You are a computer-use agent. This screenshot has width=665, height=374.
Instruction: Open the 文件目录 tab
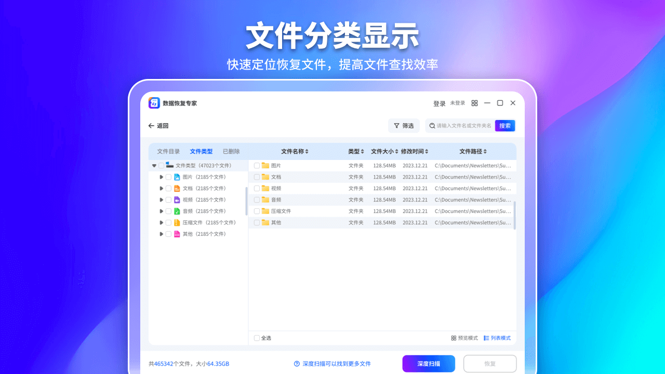coord(168,151)
